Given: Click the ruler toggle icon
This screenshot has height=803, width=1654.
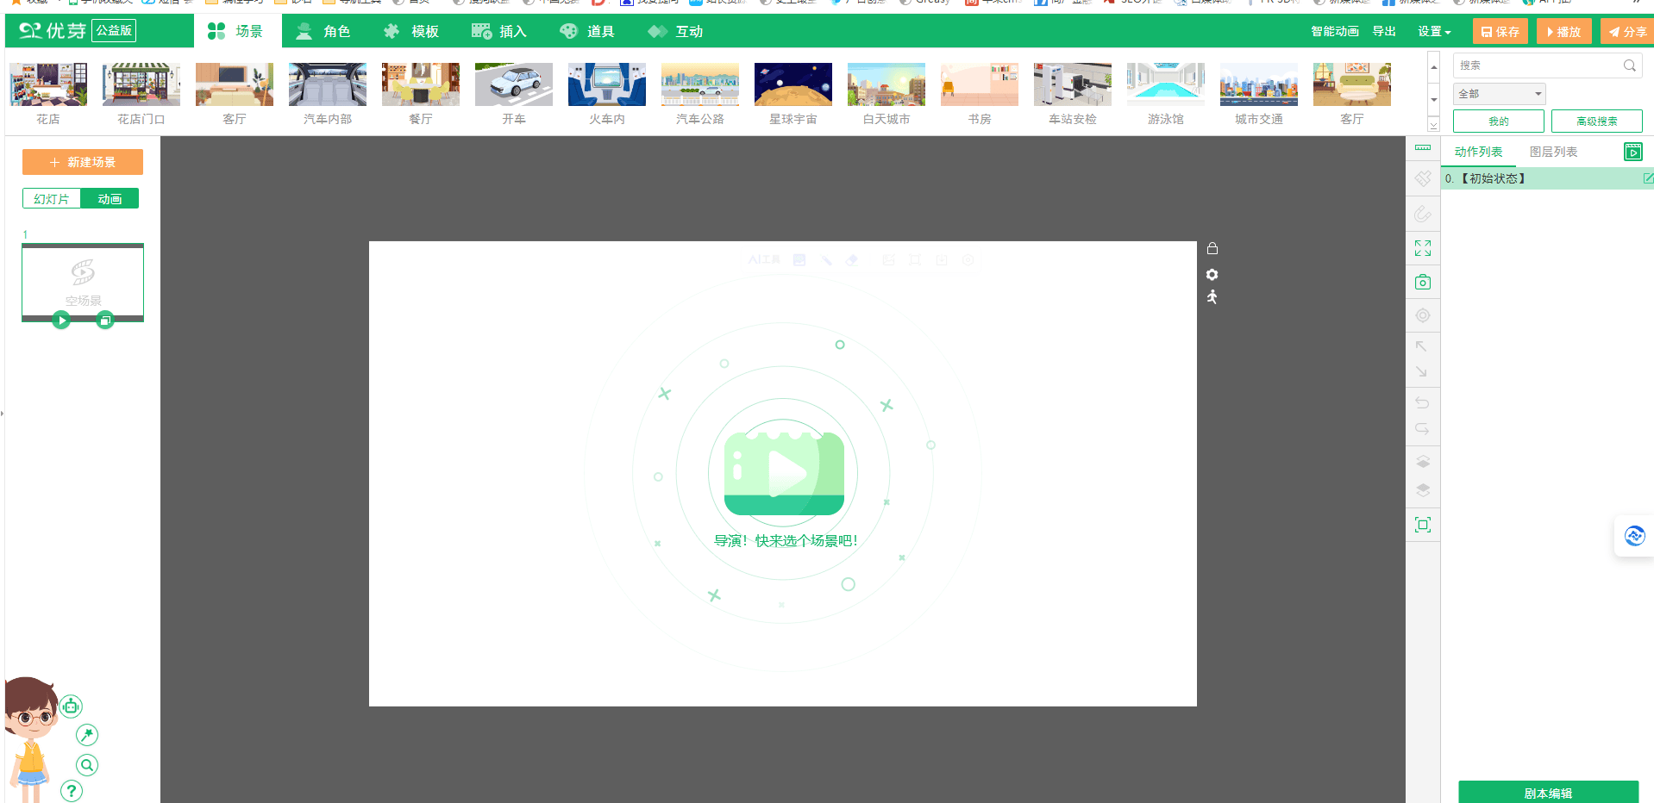Looking at the screenshot, I should coord(1423,148).
